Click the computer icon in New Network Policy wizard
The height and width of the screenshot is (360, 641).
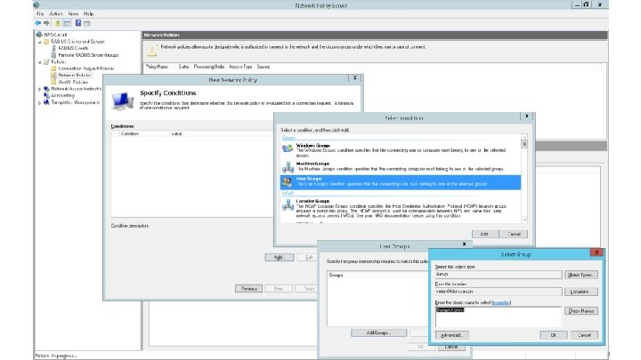click(x=122, y=100)
